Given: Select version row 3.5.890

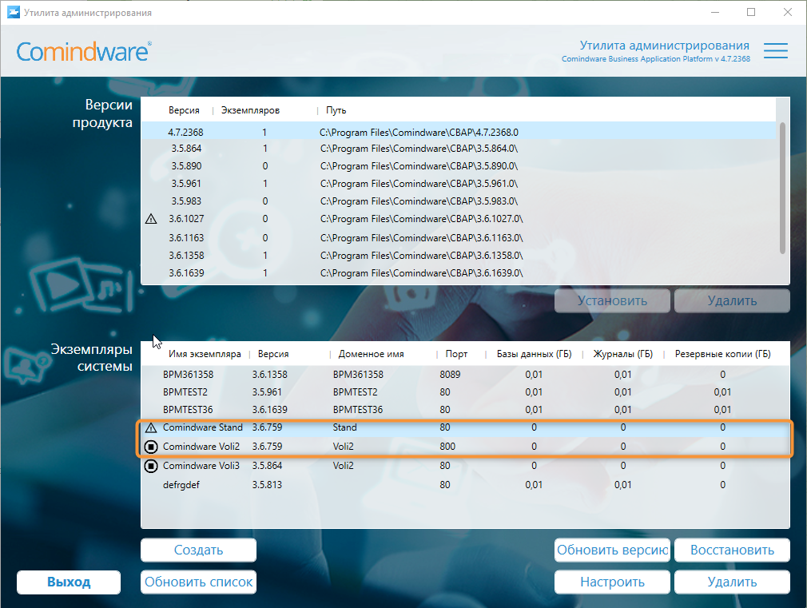Looking at the screenshot, I should pos(458,165).
